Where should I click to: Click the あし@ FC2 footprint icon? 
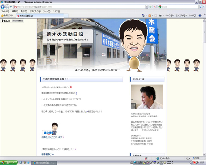tap(6, 21)
